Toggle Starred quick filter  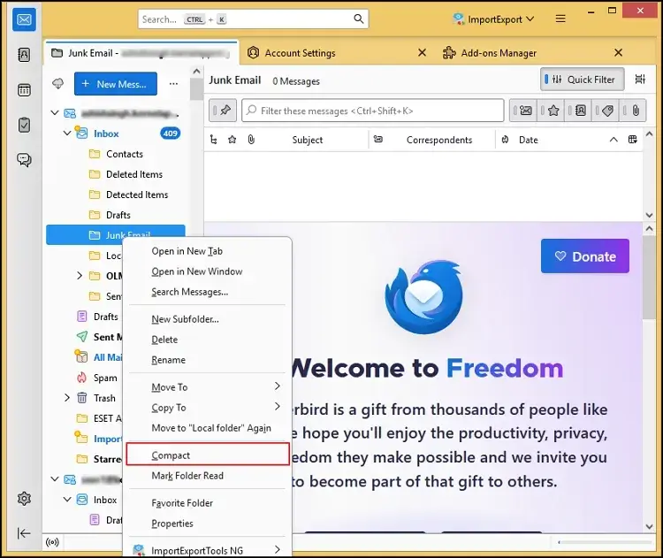(x=551, y=111)
